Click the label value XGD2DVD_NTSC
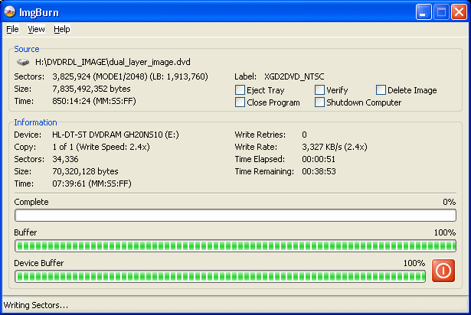 pyautogui.click(x=294, y=76)
